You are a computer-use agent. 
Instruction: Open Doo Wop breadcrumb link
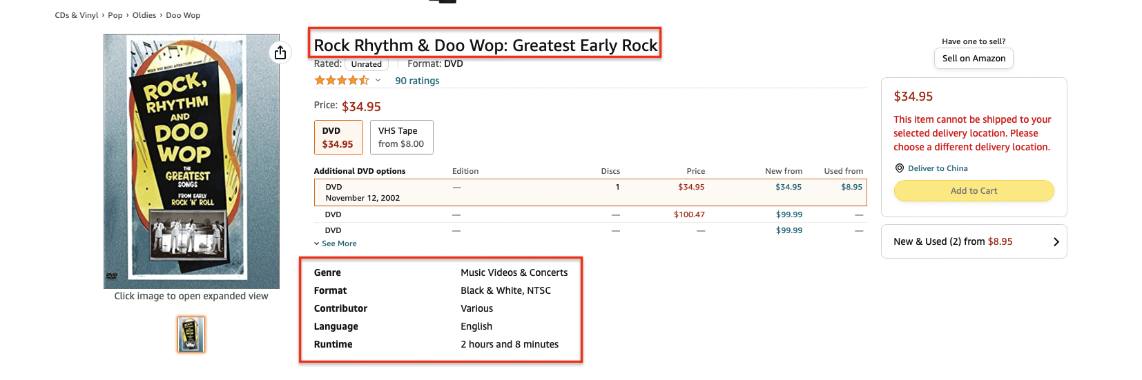183,15
